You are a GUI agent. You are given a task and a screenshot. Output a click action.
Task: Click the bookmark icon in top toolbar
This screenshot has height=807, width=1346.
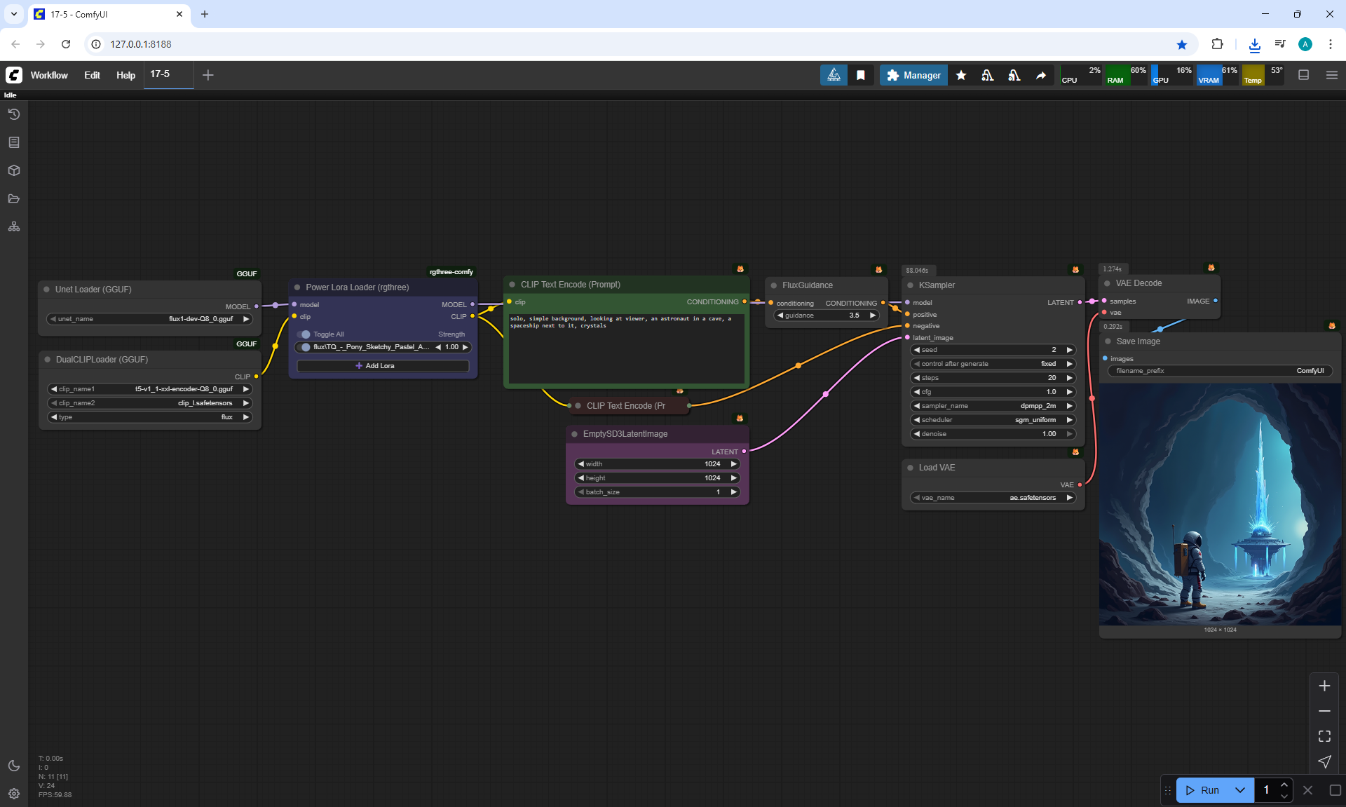861,75
